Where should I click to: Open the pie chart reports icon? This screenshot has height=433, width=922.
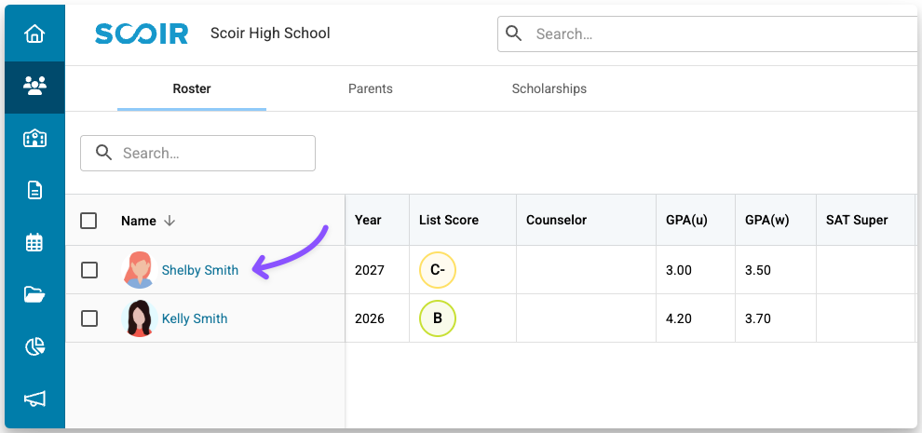coord(34,347)
